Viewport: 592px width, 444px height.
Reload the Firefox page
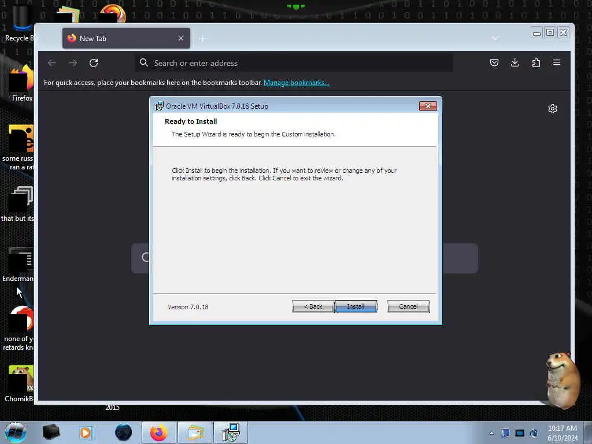tap(94, 62)
